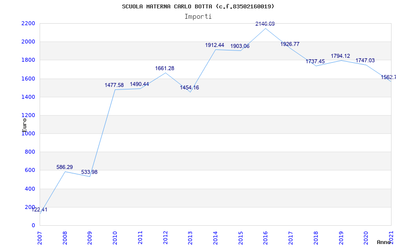Select the 1661.28 data label

[165, 68]
